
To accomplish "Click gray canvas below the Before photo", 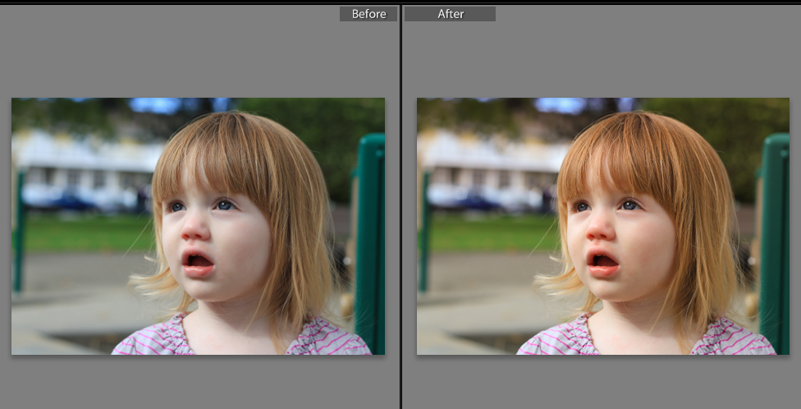I will point(198,382).
